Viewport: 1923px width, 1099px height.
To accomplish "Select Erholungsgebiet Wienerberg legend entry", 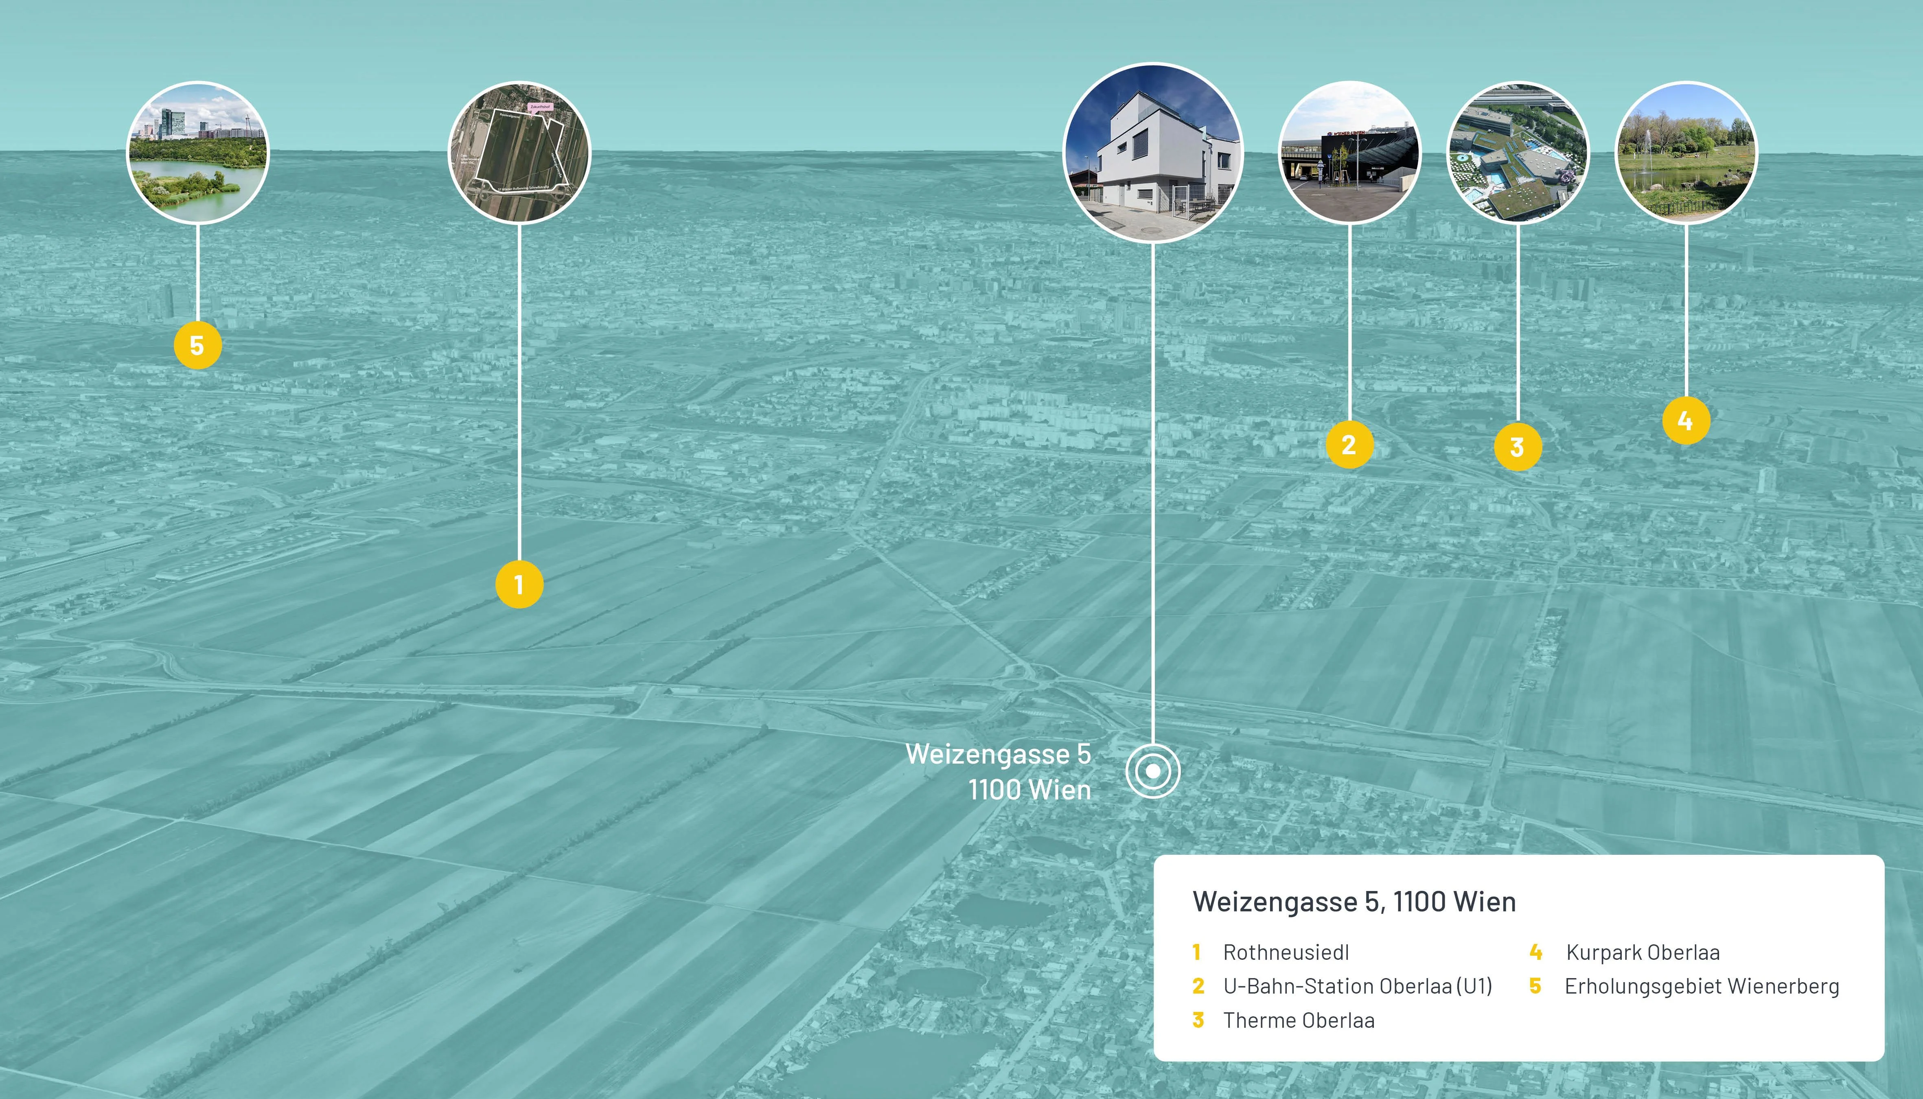I will click(1702, 987).
